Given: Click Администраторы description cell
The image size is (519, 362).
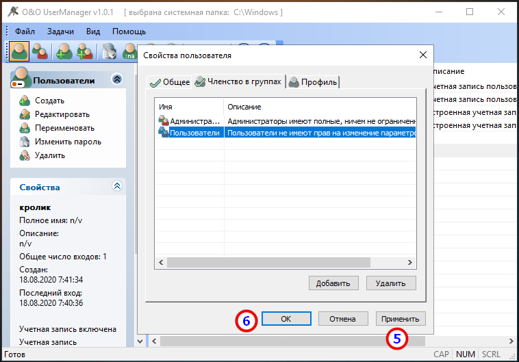Looking at the screenshot, I should click(320, 121).
